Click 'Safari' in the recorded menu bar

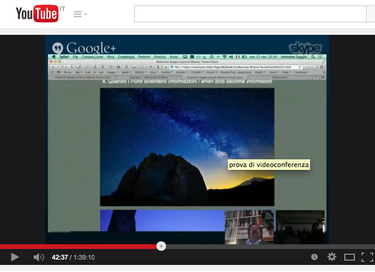(65, 57)
